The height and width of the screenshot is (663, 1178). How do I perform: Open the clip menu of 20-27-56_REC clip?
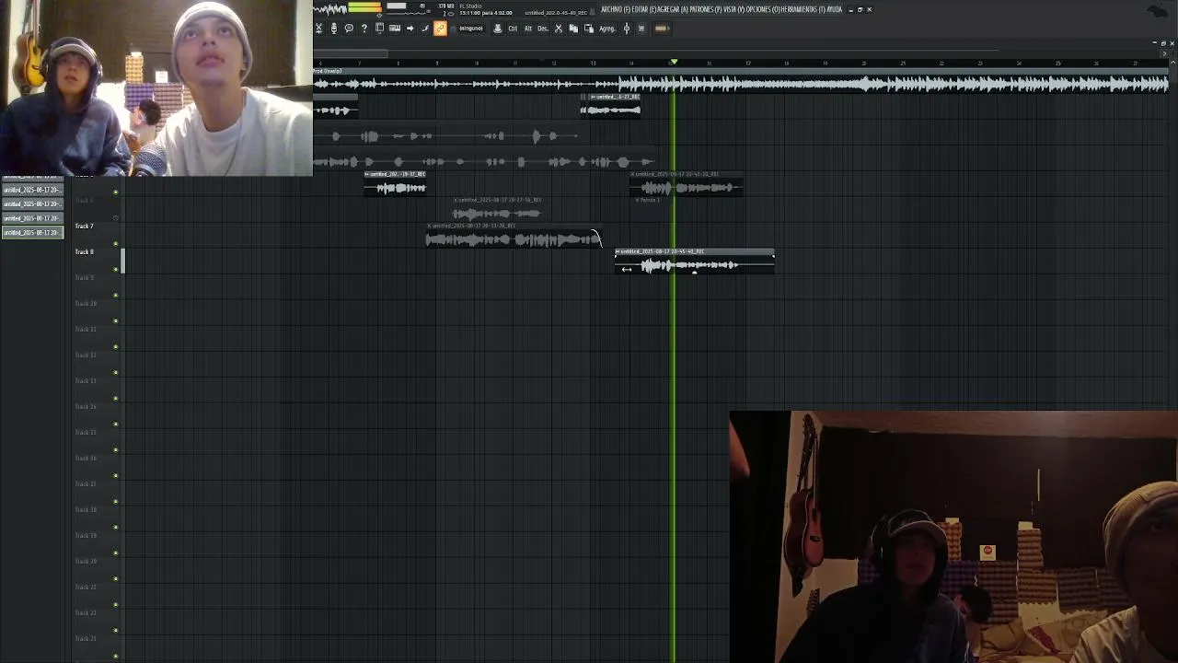pyautogui.click(x=456, y=200)
